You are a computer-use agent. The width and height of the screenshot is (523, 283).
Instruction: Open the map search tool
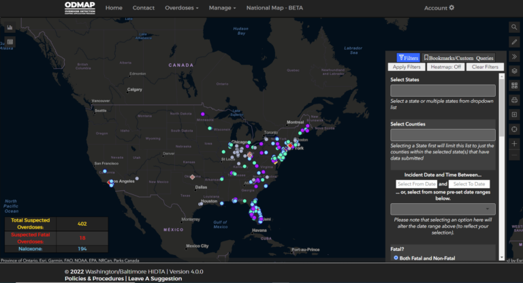click(514, 27)
